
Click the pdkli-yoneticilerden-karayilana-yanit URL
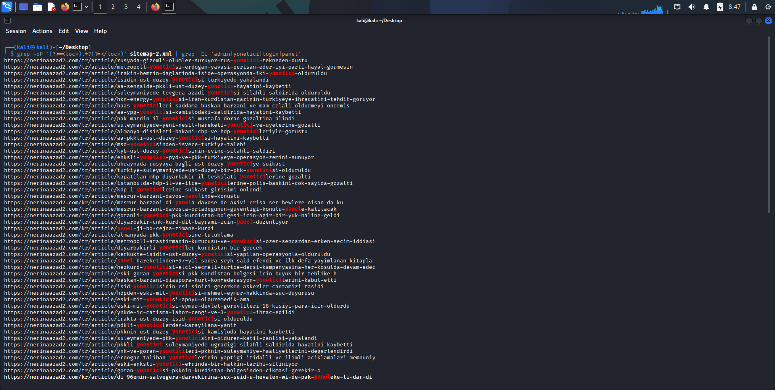120,325
